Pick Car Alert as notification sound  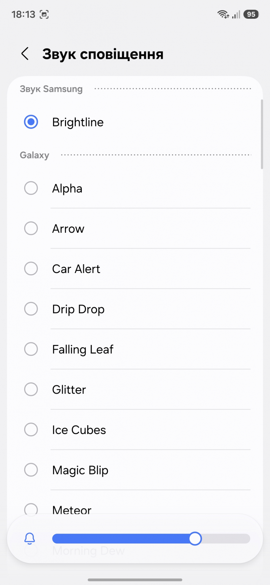[x=31, y=269]
